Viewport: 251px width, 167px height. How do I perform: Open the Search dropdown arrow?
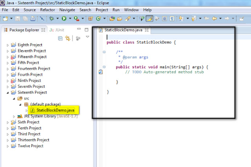coord(134,18)
